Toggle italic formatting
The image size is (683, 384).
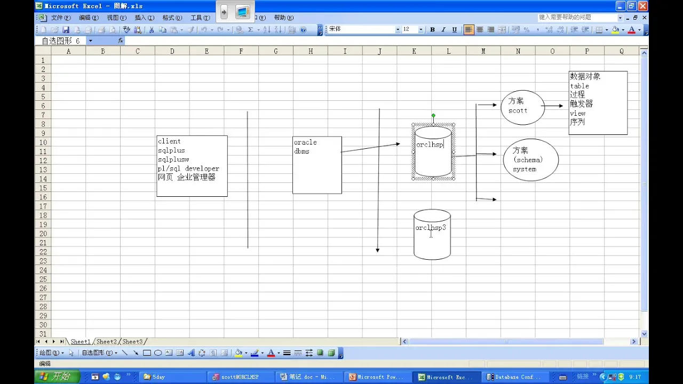443,30
